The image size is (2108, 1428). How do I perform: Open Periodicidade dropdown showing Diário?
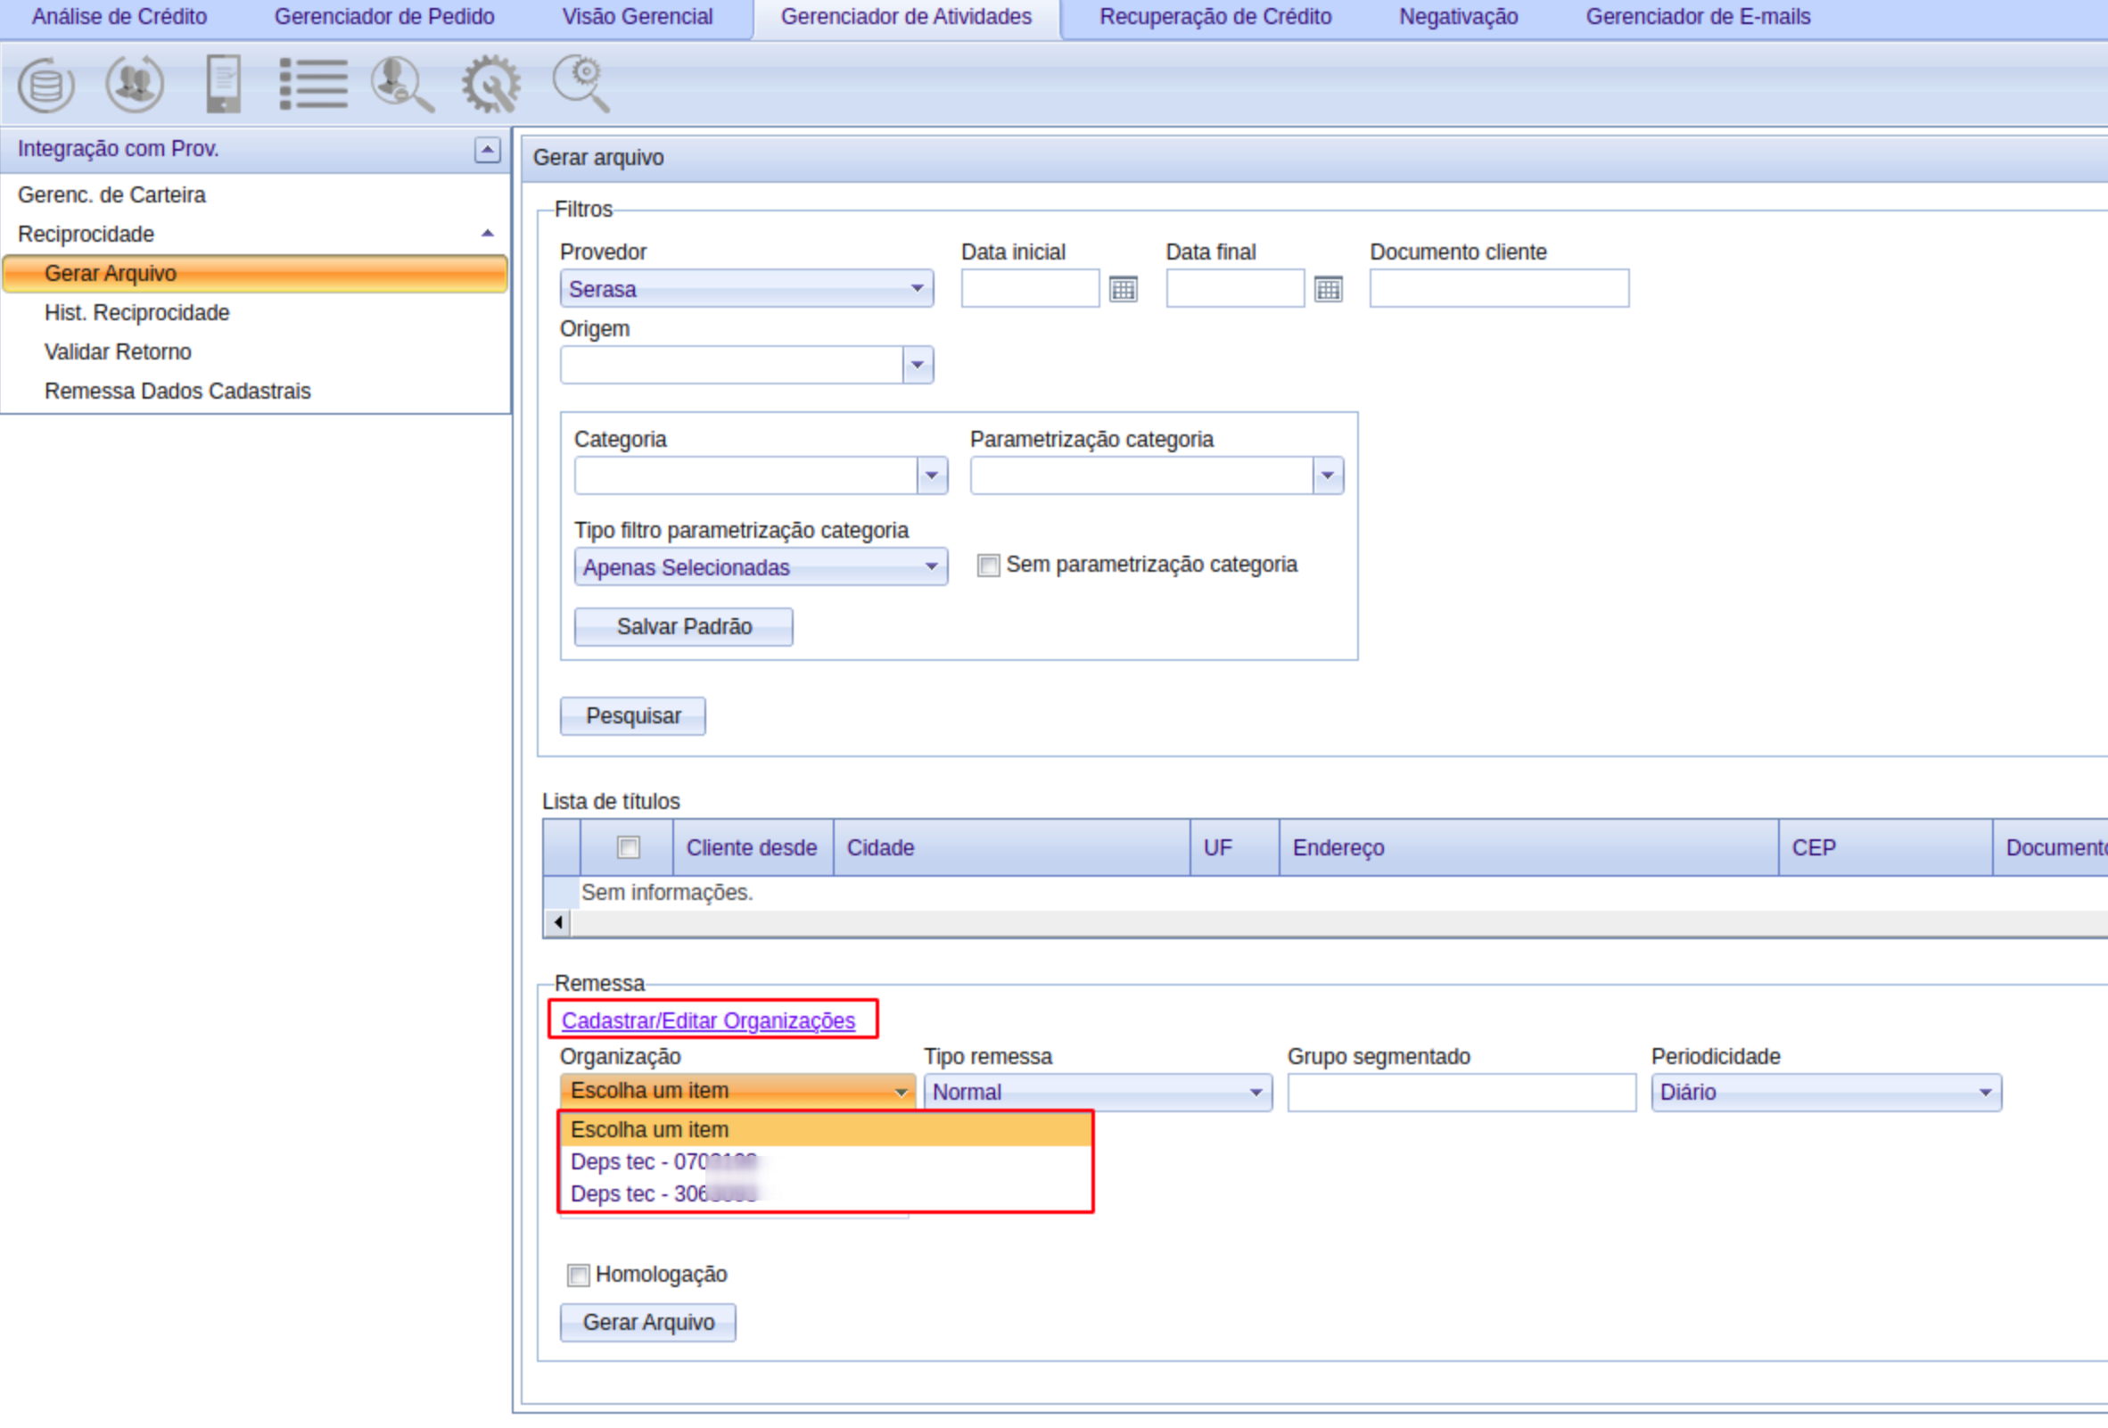pos(1826,1093)
